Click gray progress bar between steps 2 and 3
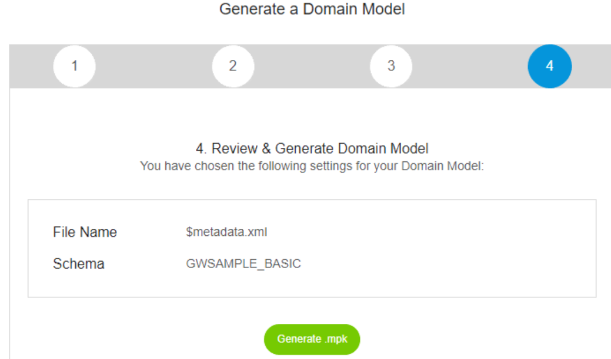The width and height of the screenshot is (611, 359). pyautogui.click(x=312, y=66)
